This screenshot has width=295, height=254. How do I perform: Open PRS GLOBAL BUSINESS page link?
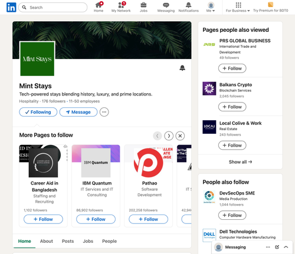[245, 41]
